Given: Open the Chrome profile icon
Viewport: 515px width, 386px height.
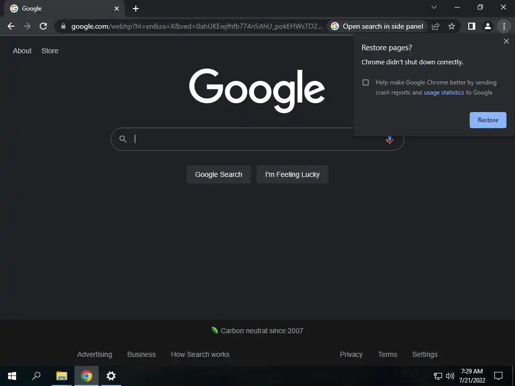Looking at the screenshot, I should [488, 26].
